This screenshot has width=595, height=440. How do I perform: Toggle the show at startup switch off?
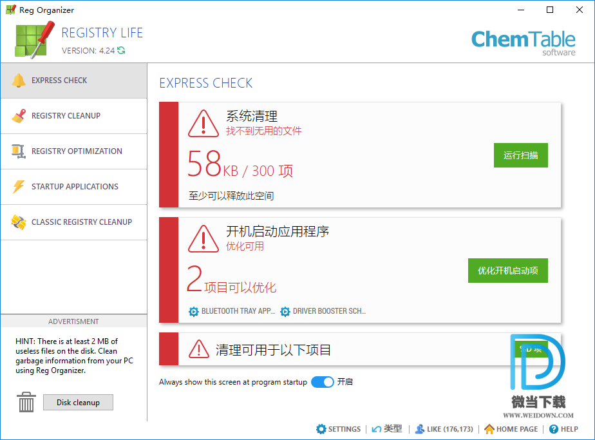(x=322, y=382)
